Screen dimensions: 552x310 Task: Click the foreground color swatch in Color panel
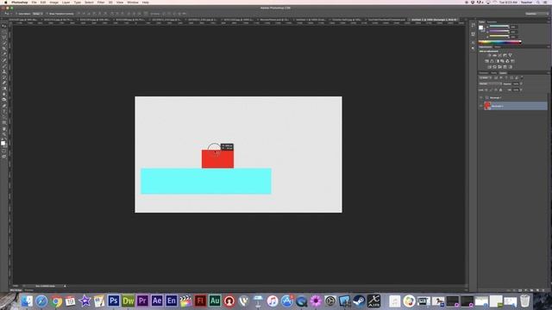coord(481,28)
